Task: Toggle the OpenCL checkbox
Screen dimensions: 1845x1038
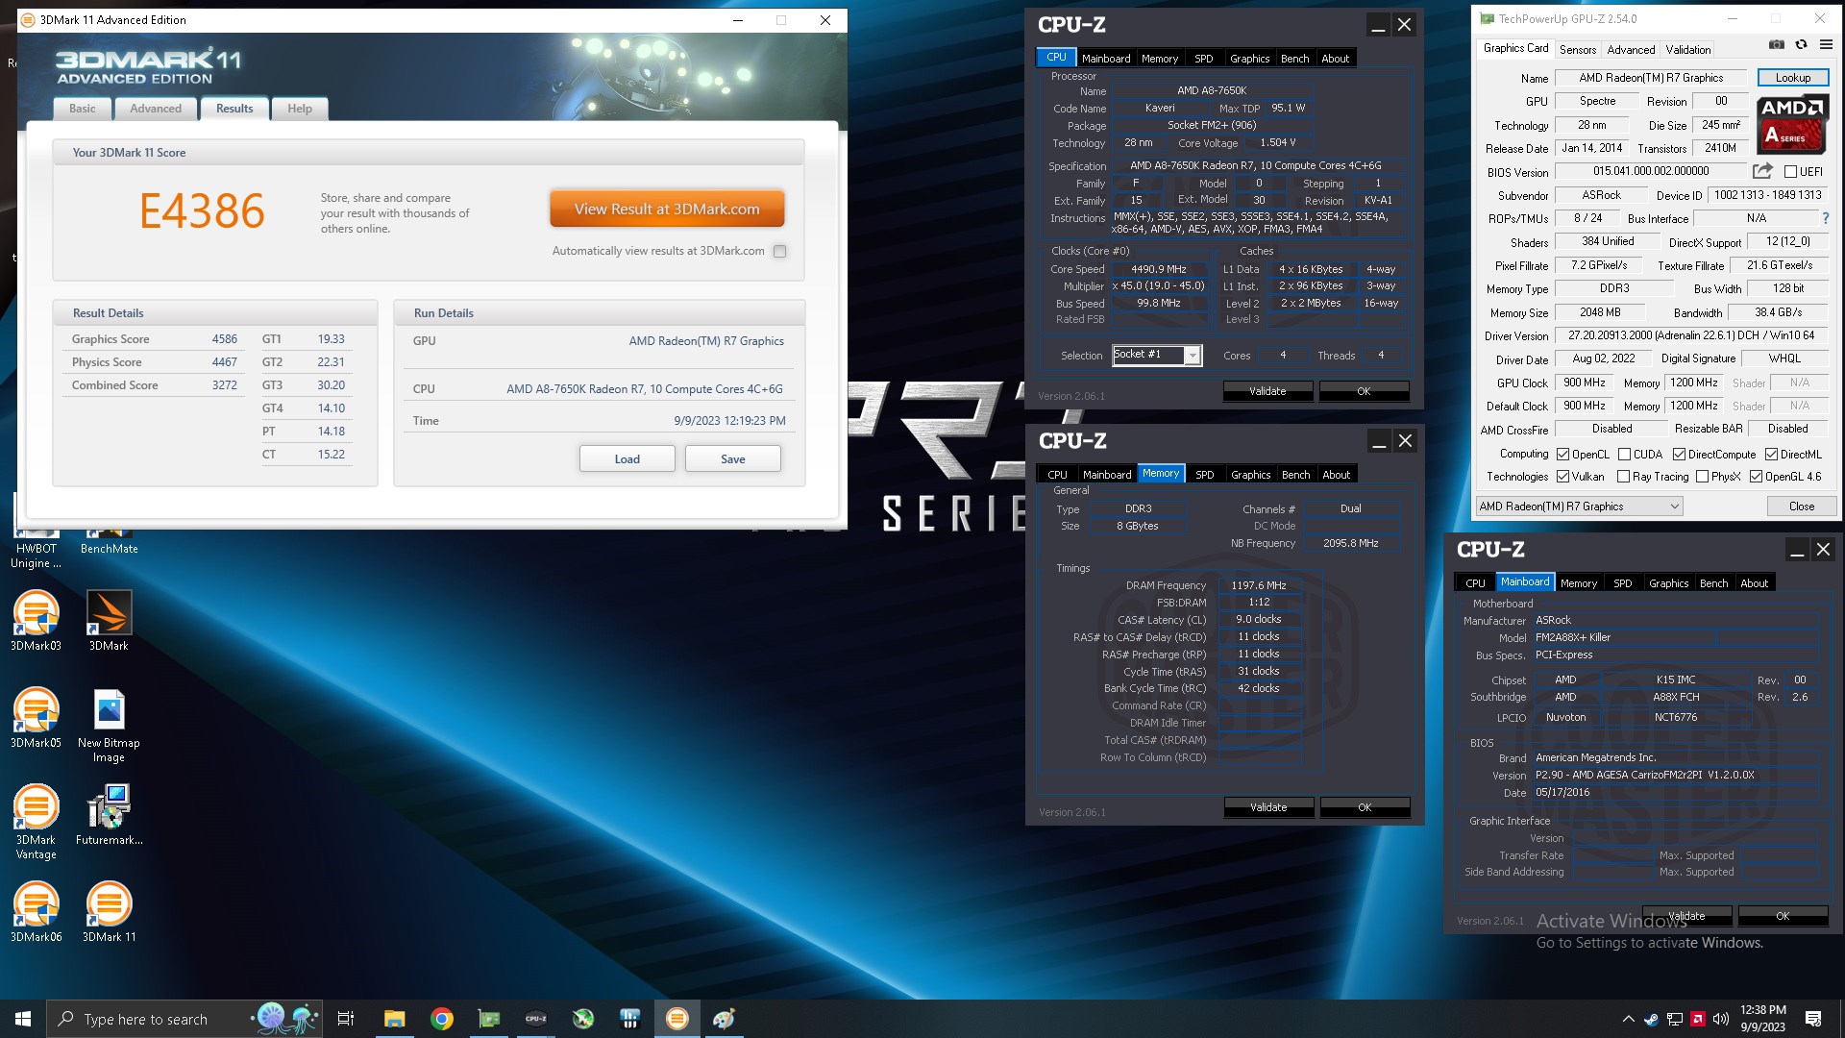Action: pos(1563,455)
